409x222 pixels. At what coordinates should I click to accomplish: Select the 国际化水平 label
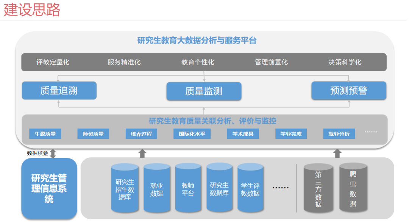pos(192,134)
